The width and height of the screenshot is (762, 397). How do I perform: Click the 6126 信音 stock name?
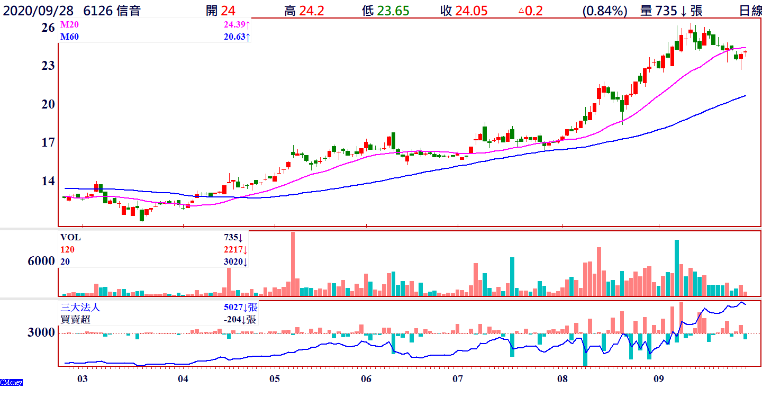point(112,11)
